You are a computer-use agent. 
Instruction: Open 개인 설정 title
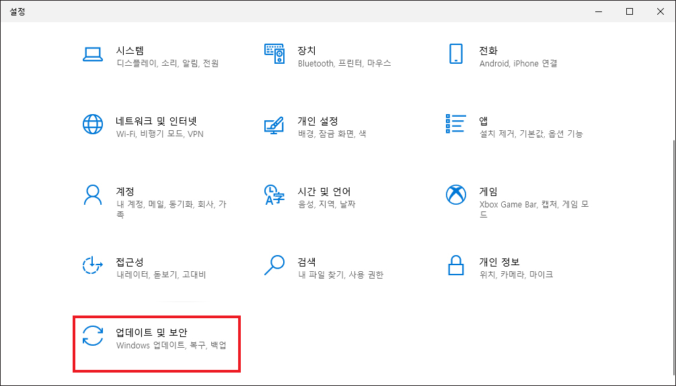pos(317,122)
